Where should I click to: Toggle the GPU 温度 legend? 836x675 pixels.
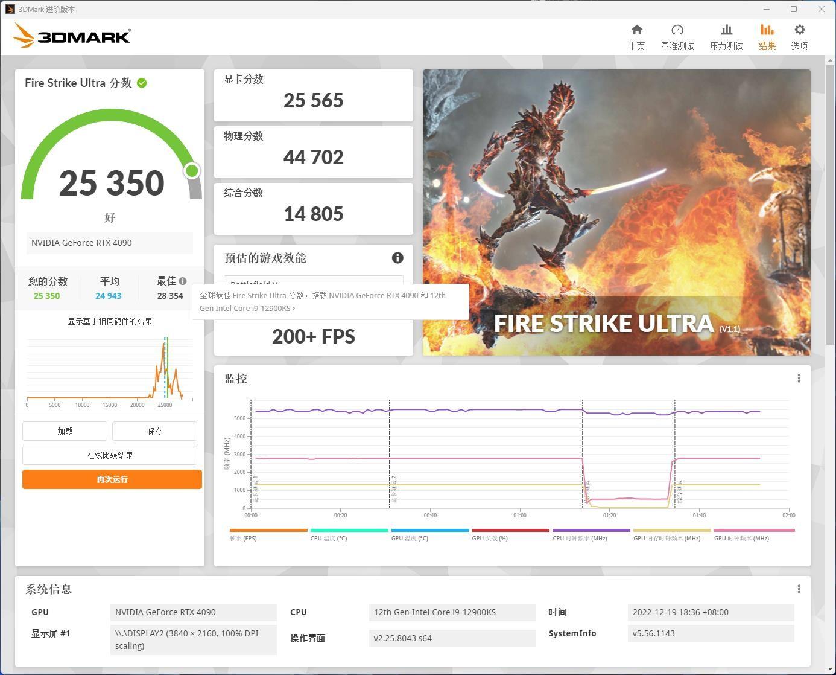pos(430,535)
